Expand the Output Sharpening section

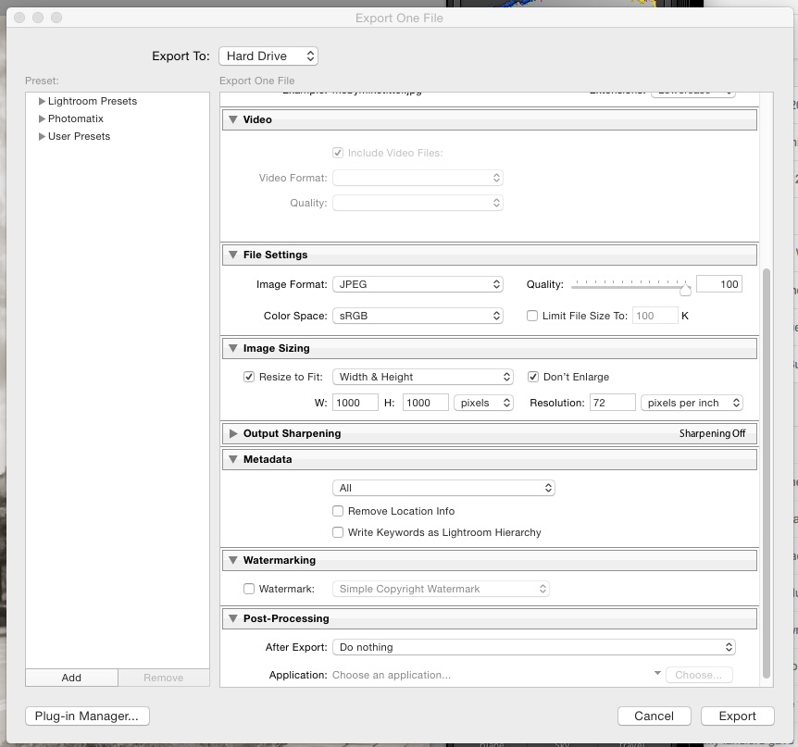point(233,432)
